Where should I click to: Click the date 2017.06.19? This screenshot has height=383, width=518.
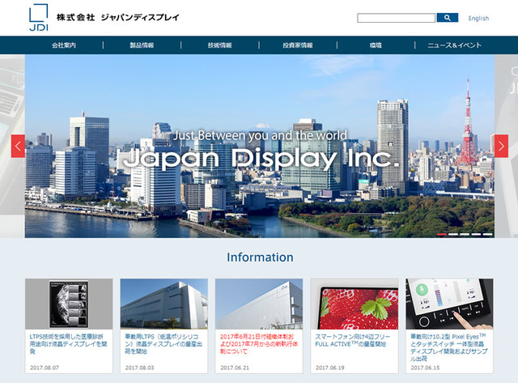[x=329, y=368]
